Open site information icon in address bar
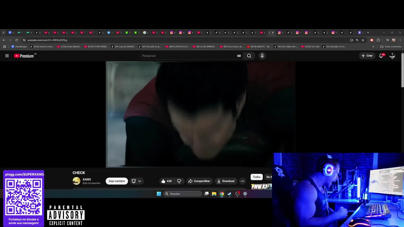 click(24, 40)
